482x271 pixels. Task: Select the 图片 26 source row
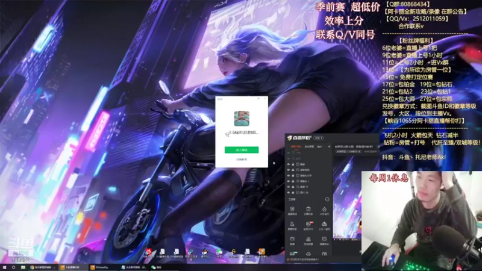point(308,192)
